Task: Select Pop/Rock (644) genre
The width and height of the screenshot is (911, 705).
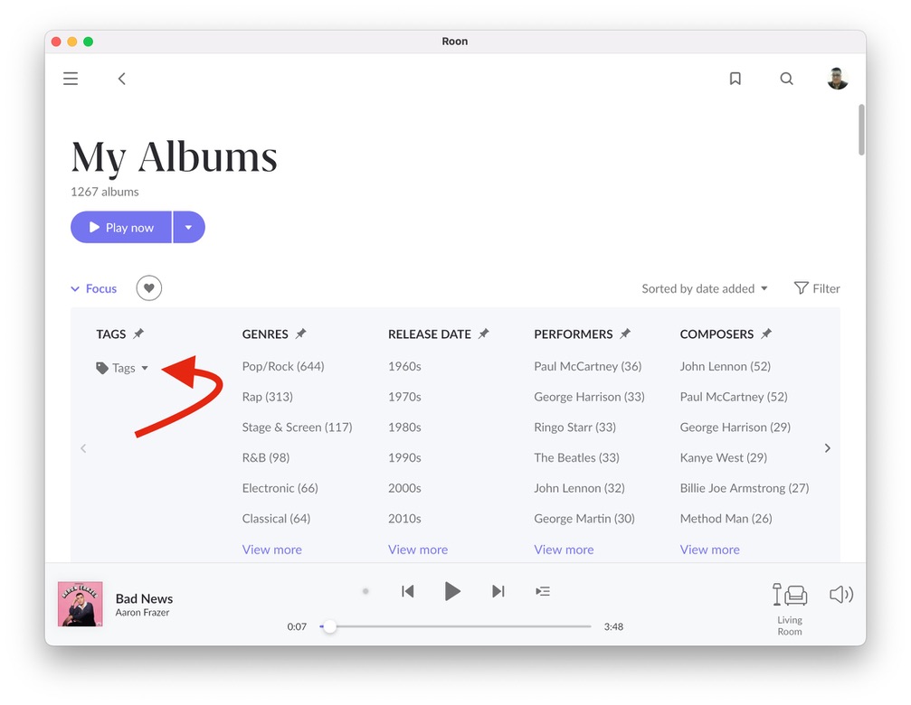Action: 283,366
